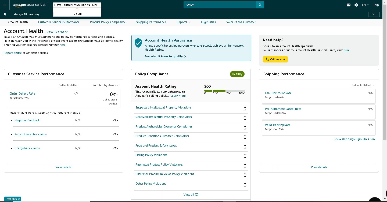
Task: Open the Chargeback claims link
Action: [27, 148]
